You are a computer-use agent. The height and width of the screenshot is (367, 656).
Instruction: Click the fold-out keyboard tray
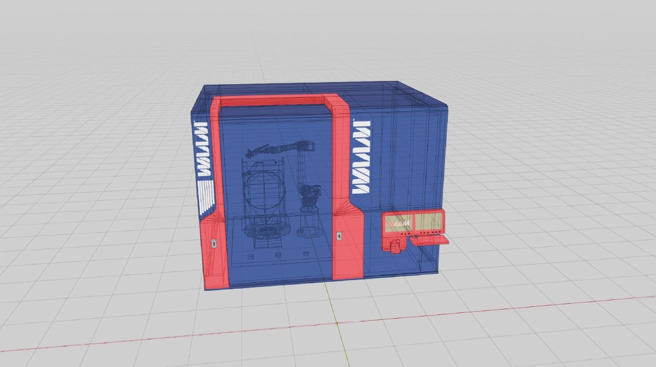429,241
